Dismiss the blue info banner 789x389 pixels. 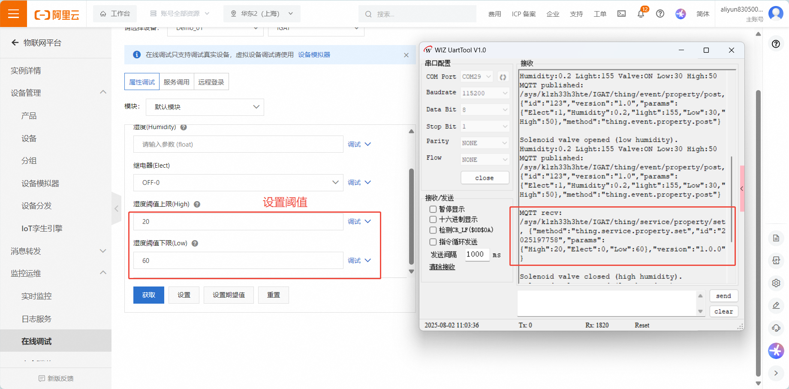(x=406, y=55)
